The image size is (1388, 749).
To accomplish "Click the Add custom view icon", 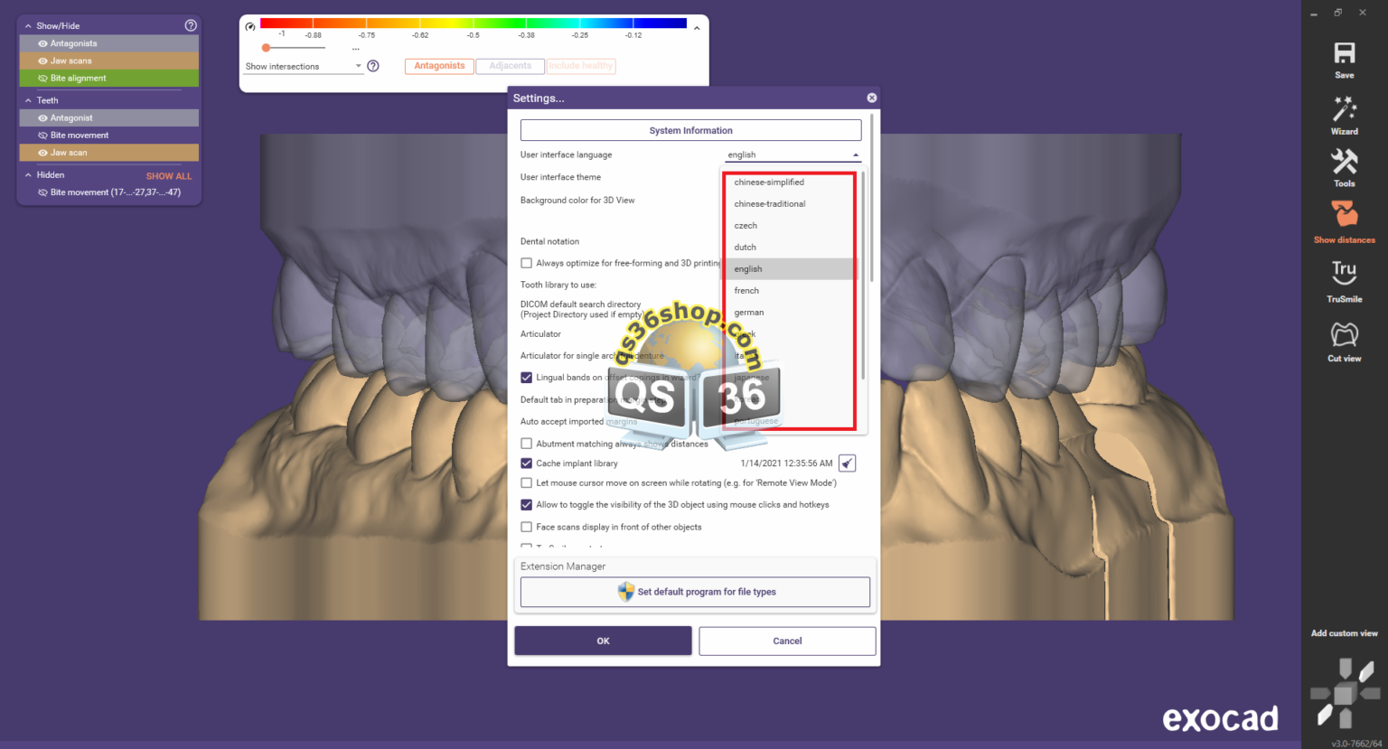I will (1344, 691).
